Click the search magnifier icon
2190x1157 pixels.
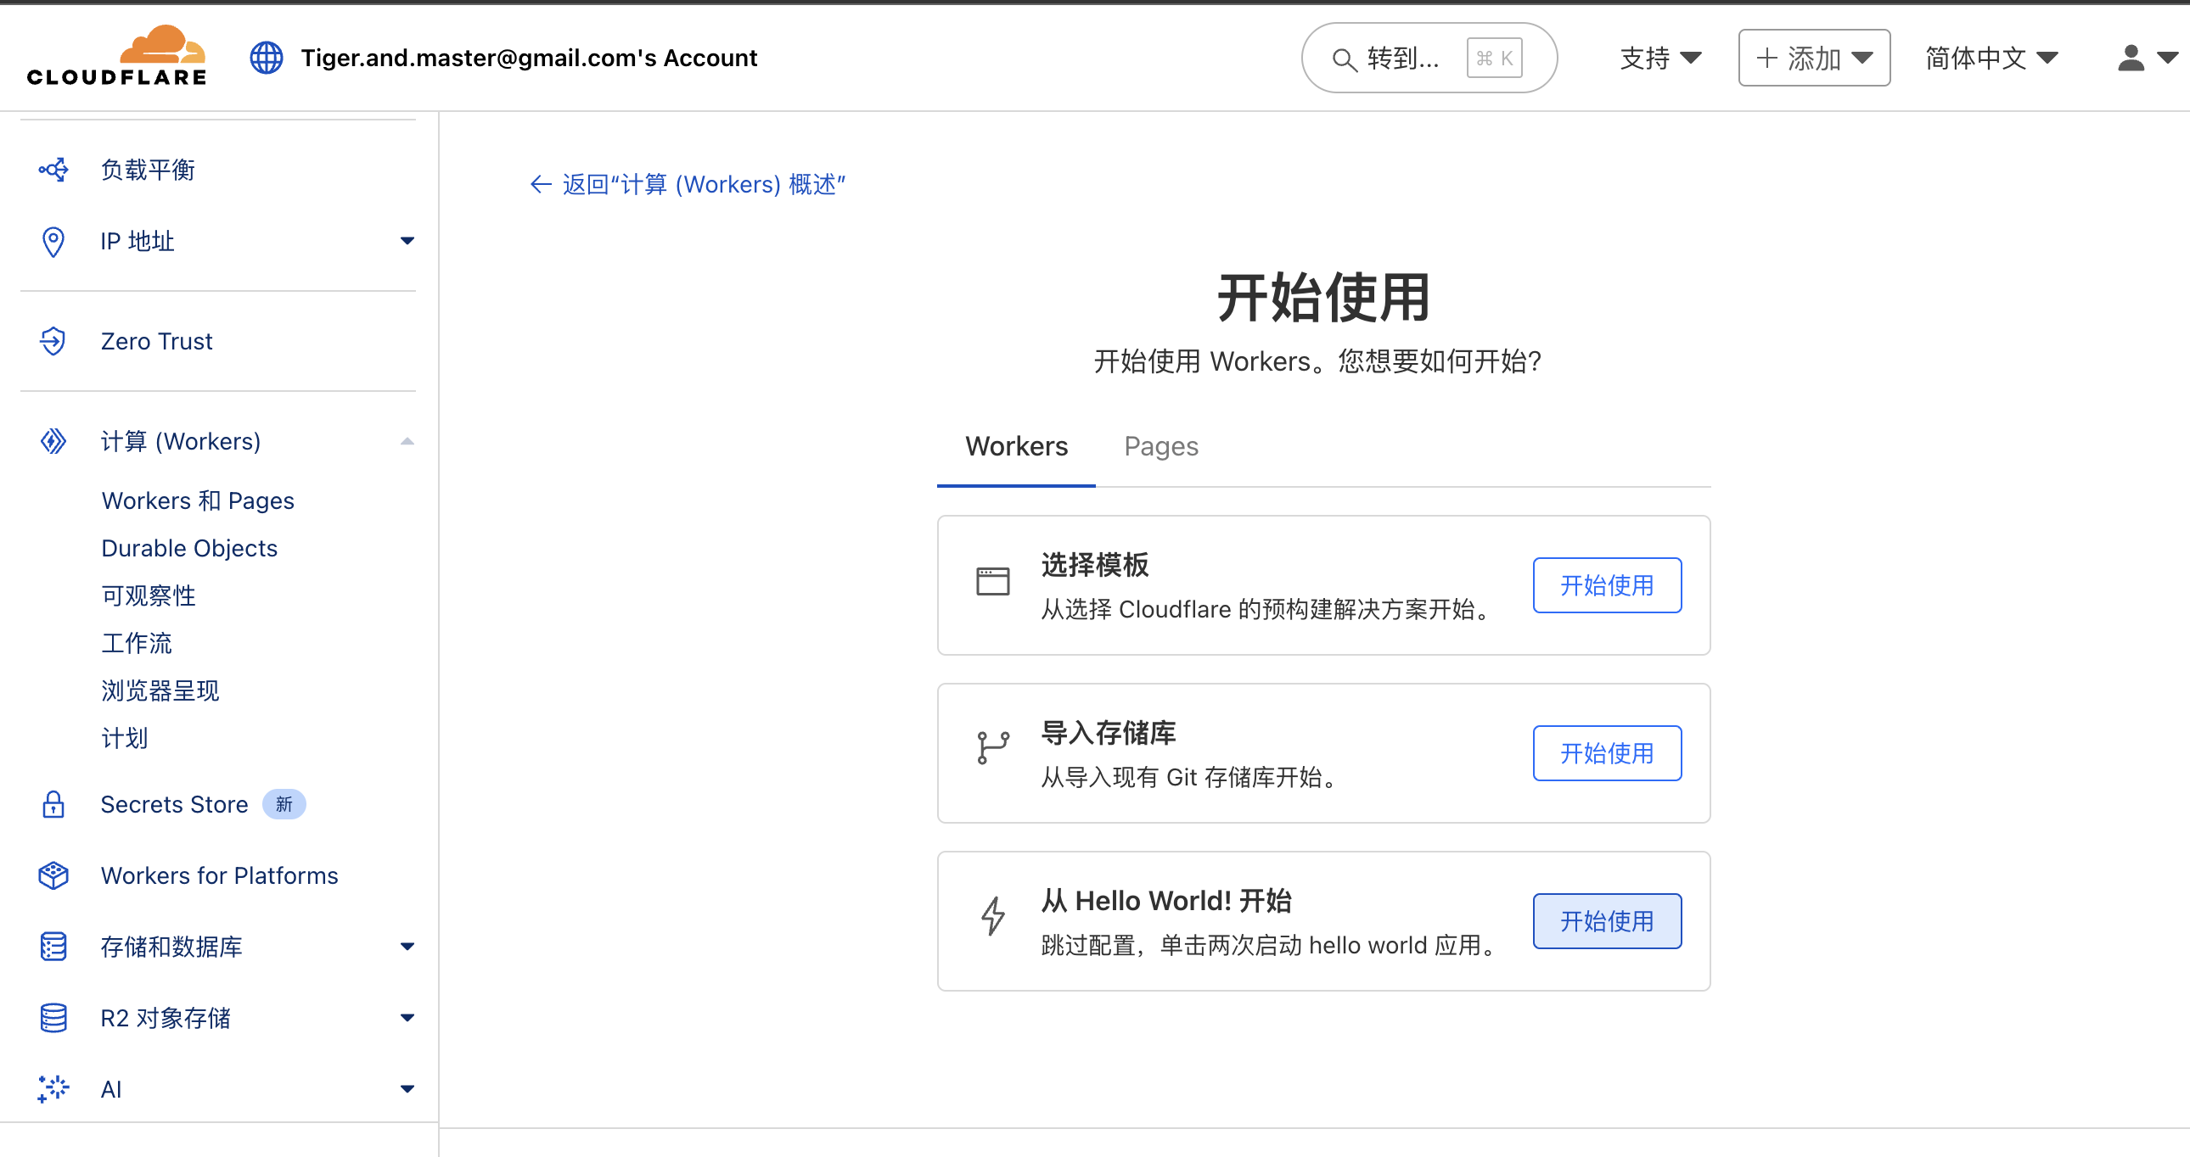coord(1344,59)
